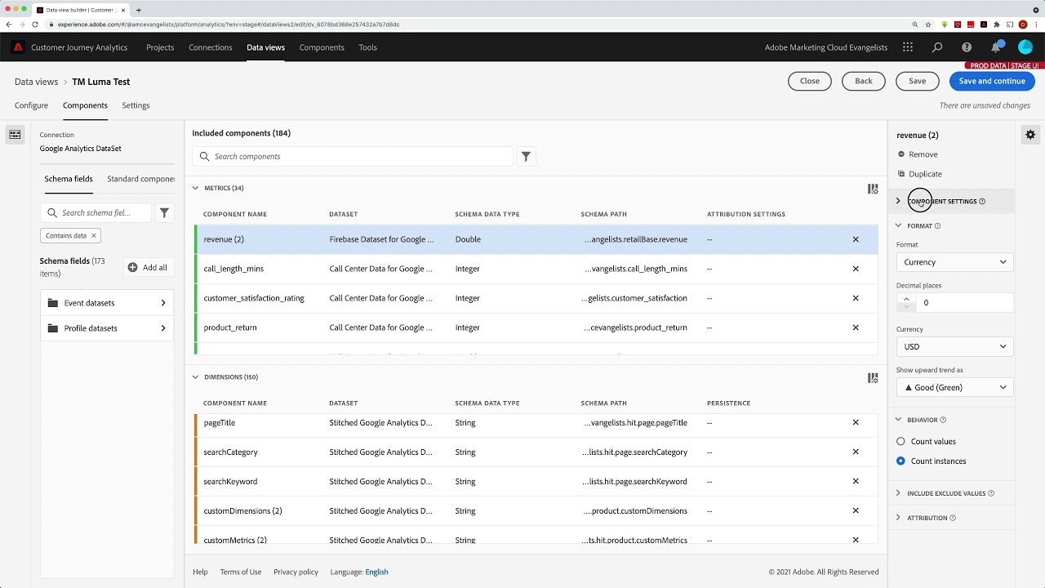The width and height of the screenshot is (1045, 588).
Task: Increase decimal places stepper
Action: (x=906, y=299)
